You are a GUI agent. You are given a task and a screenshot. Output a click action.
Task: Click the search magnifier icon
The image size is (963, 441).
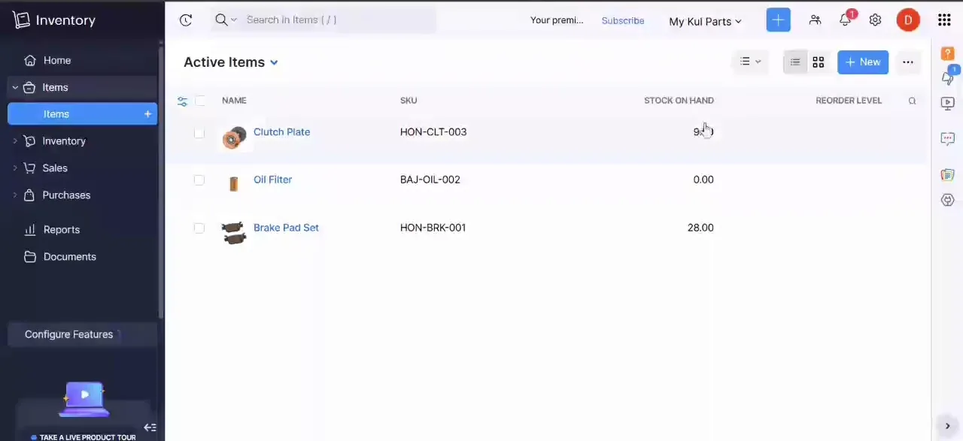pyautogui.click(x=220, y=20)
